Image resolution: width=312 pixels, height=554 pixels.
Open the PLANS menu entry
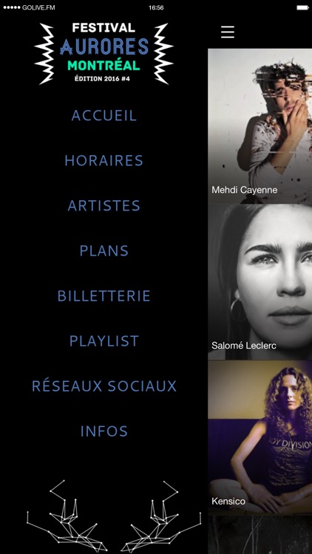[104, 251]
